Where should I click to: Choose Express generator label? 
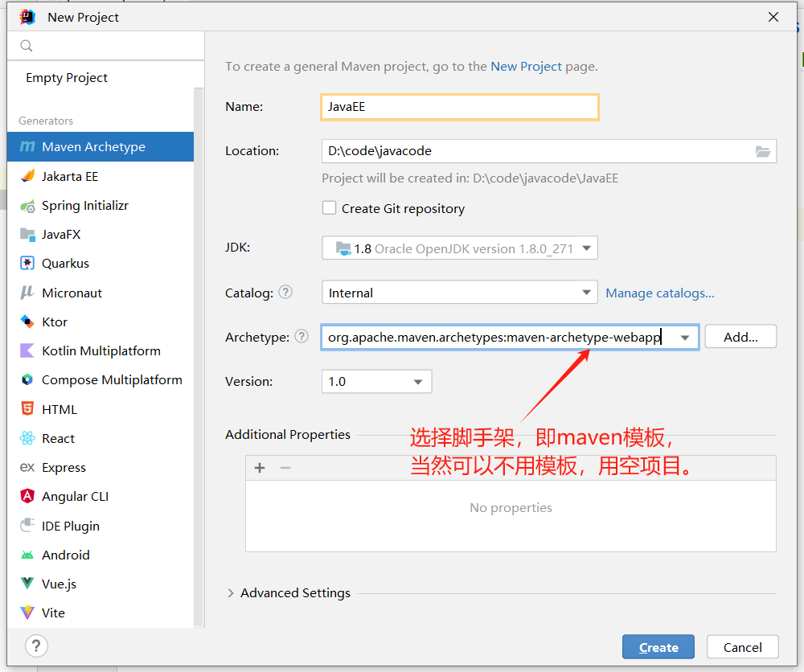click(64, 468)
